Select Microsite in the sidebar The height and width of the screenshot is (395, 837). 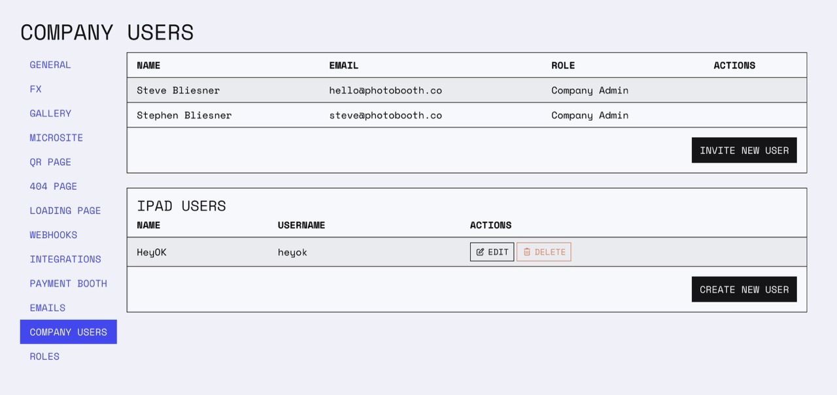[x=56, y=138]
